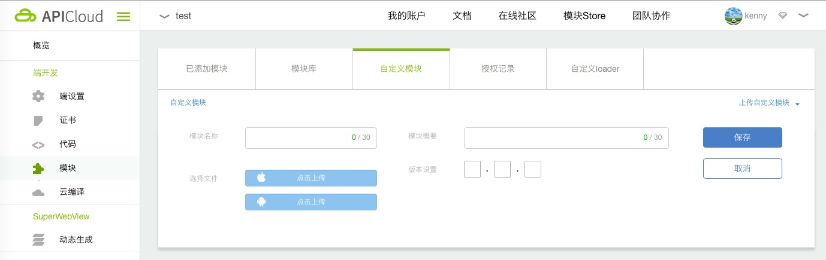Expand the 上传自定义模块 dropdown arrow
Viewport: 826px width, 260px height.
798,104
